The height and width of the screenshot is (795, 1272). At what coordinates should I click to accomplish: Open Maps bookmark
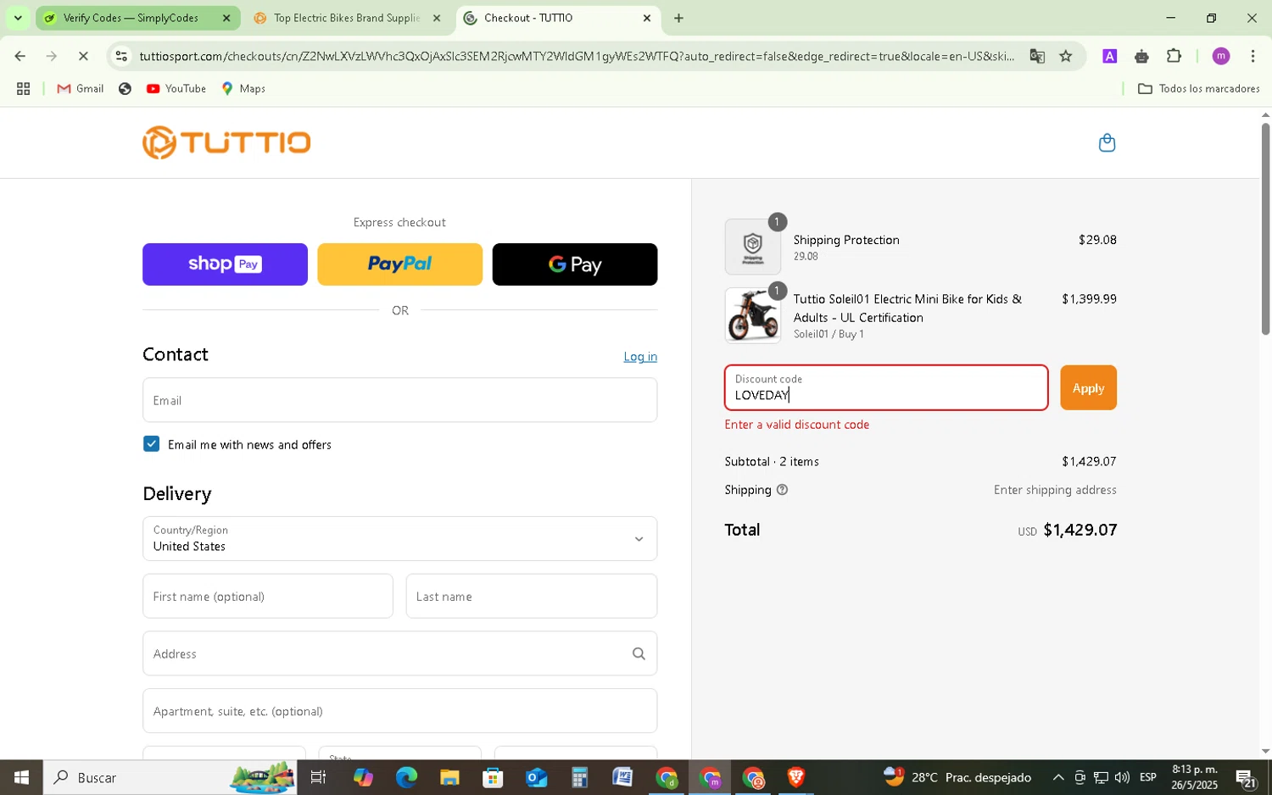coord(243,88)
